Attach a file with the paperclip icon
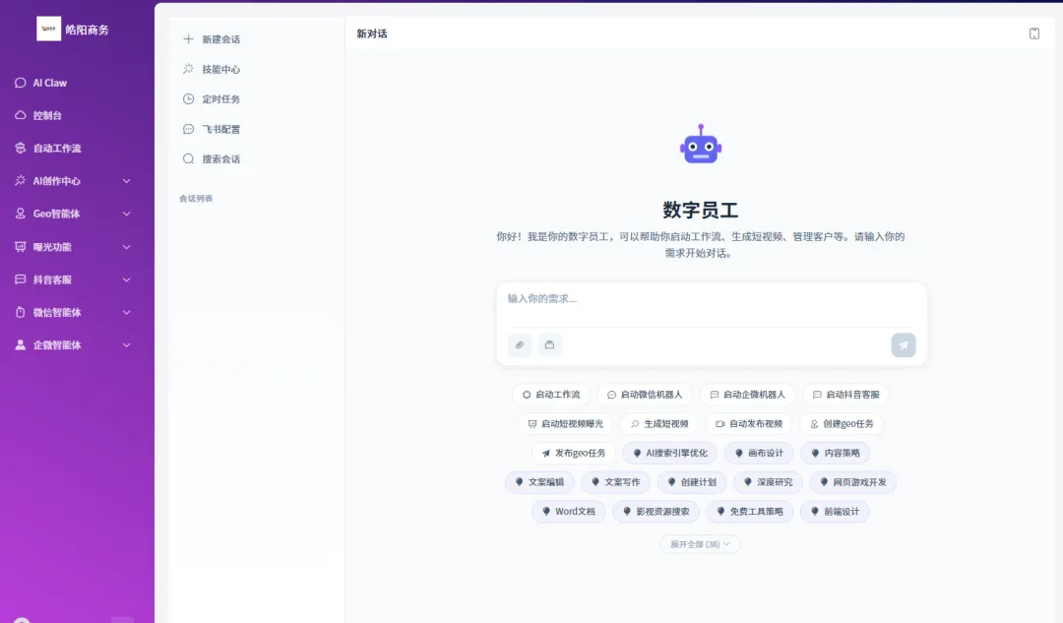The image size is (1063, 623). click(520, 345)
